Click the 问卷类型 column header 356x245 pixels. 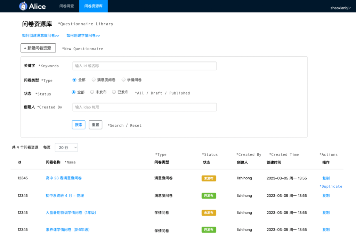point(162,162)
